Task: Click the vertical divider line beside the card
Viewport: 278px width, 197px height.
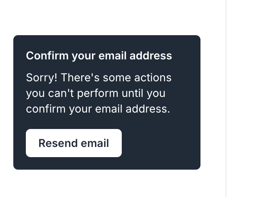Action: coord(226,98)
